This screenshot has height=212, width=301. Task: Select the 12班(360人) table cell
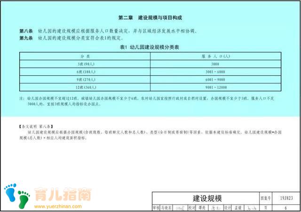pyautogui.click(x=85, y=88)
